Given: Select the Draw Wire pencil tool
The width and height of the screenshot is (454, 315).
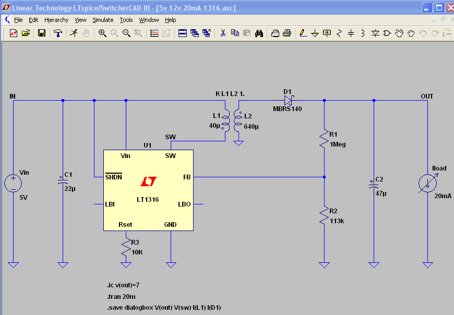Looking at the screenshot, I should (x=303, y=33).
